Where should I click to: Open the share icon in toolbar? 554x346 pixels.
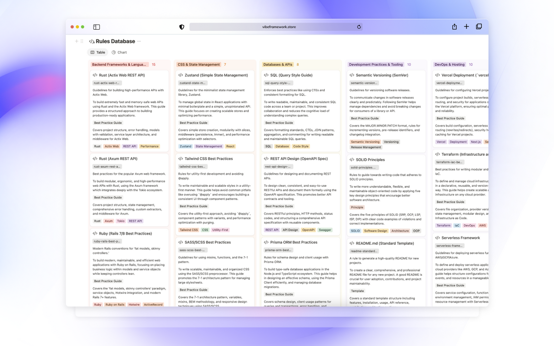(x=454, y=26)
